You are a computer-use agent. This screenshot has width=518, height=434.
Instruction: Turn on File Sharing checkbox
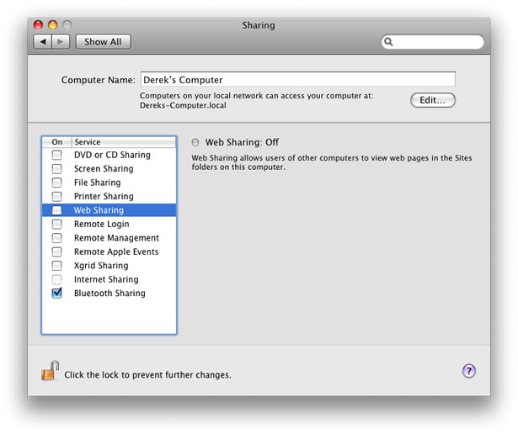tap(56, 183)
